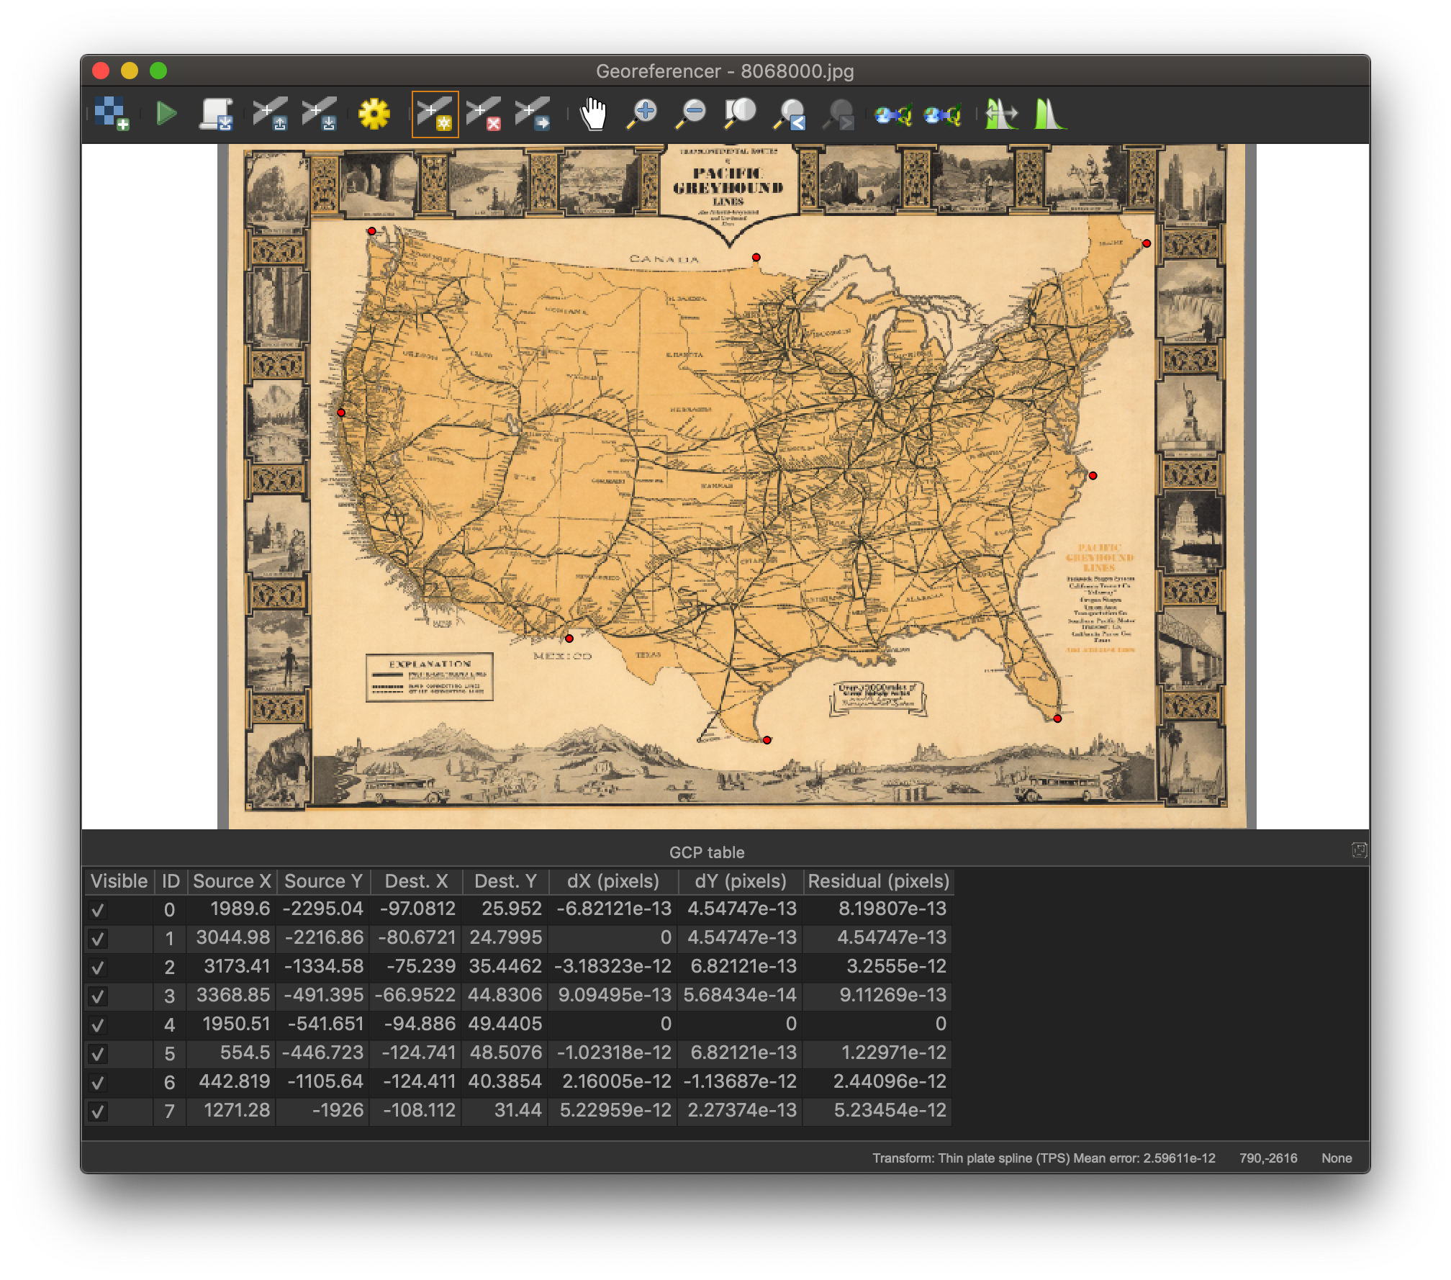Start georeferencing with the green play icon
This screenshot has height=1280, width=1451.
[x=166, y=114]
